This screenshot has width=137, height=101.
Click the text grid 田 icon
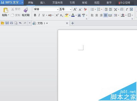[122, 9]
